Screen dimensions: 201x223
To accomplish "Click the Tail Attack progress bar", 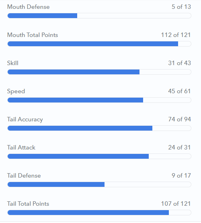I will click(x=99, y=156).
